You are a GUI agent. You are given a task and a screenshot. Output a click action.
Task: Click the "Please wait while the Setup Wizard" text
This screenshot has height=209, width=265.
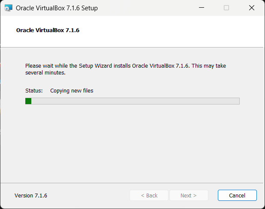point(77,66)
